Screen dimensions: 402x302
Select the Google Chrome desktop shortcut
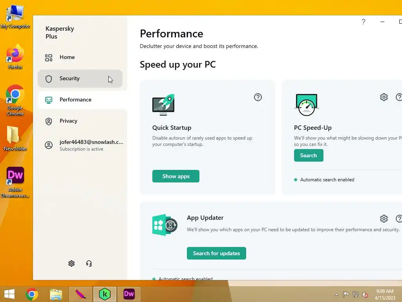(x=15, y=101)
